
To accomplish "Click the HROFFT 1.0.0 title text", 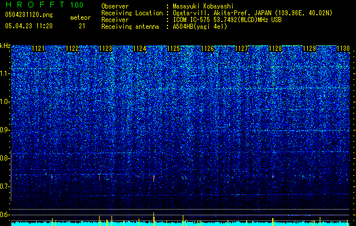I will point(44,5).
